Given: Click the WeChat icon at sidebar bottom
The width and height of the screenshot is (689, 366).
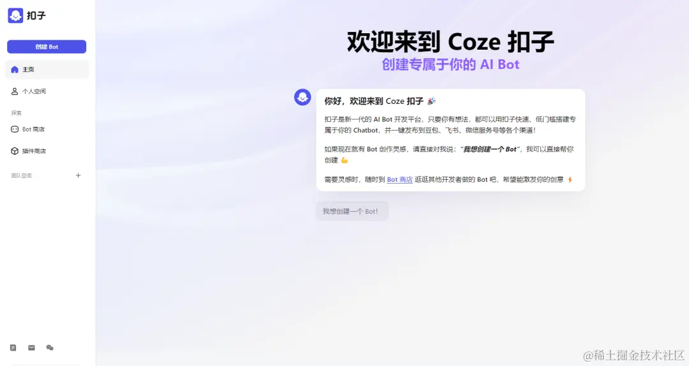Looking at the screenshot, I should (x=50, y=348).
